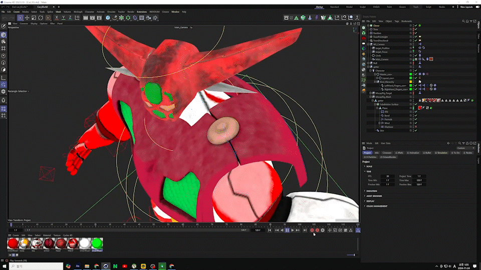Go to start of timeline button
481x270 pixels.
pyautogui.click(x=270, y=230)
